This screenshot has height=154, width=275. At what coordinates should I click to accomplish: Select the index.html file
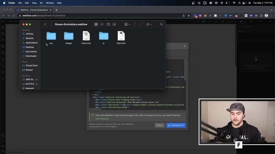pos(86,36)
